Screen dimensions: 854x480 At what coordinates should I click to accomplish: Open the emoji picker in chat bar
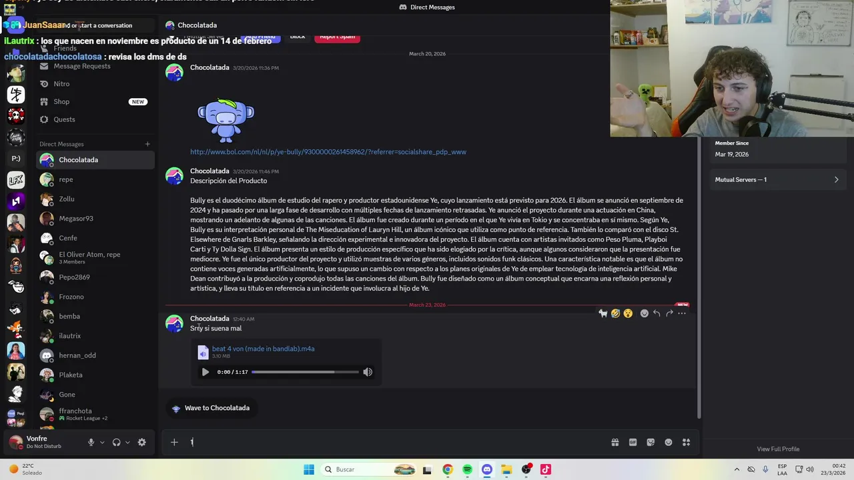point(669,442)
